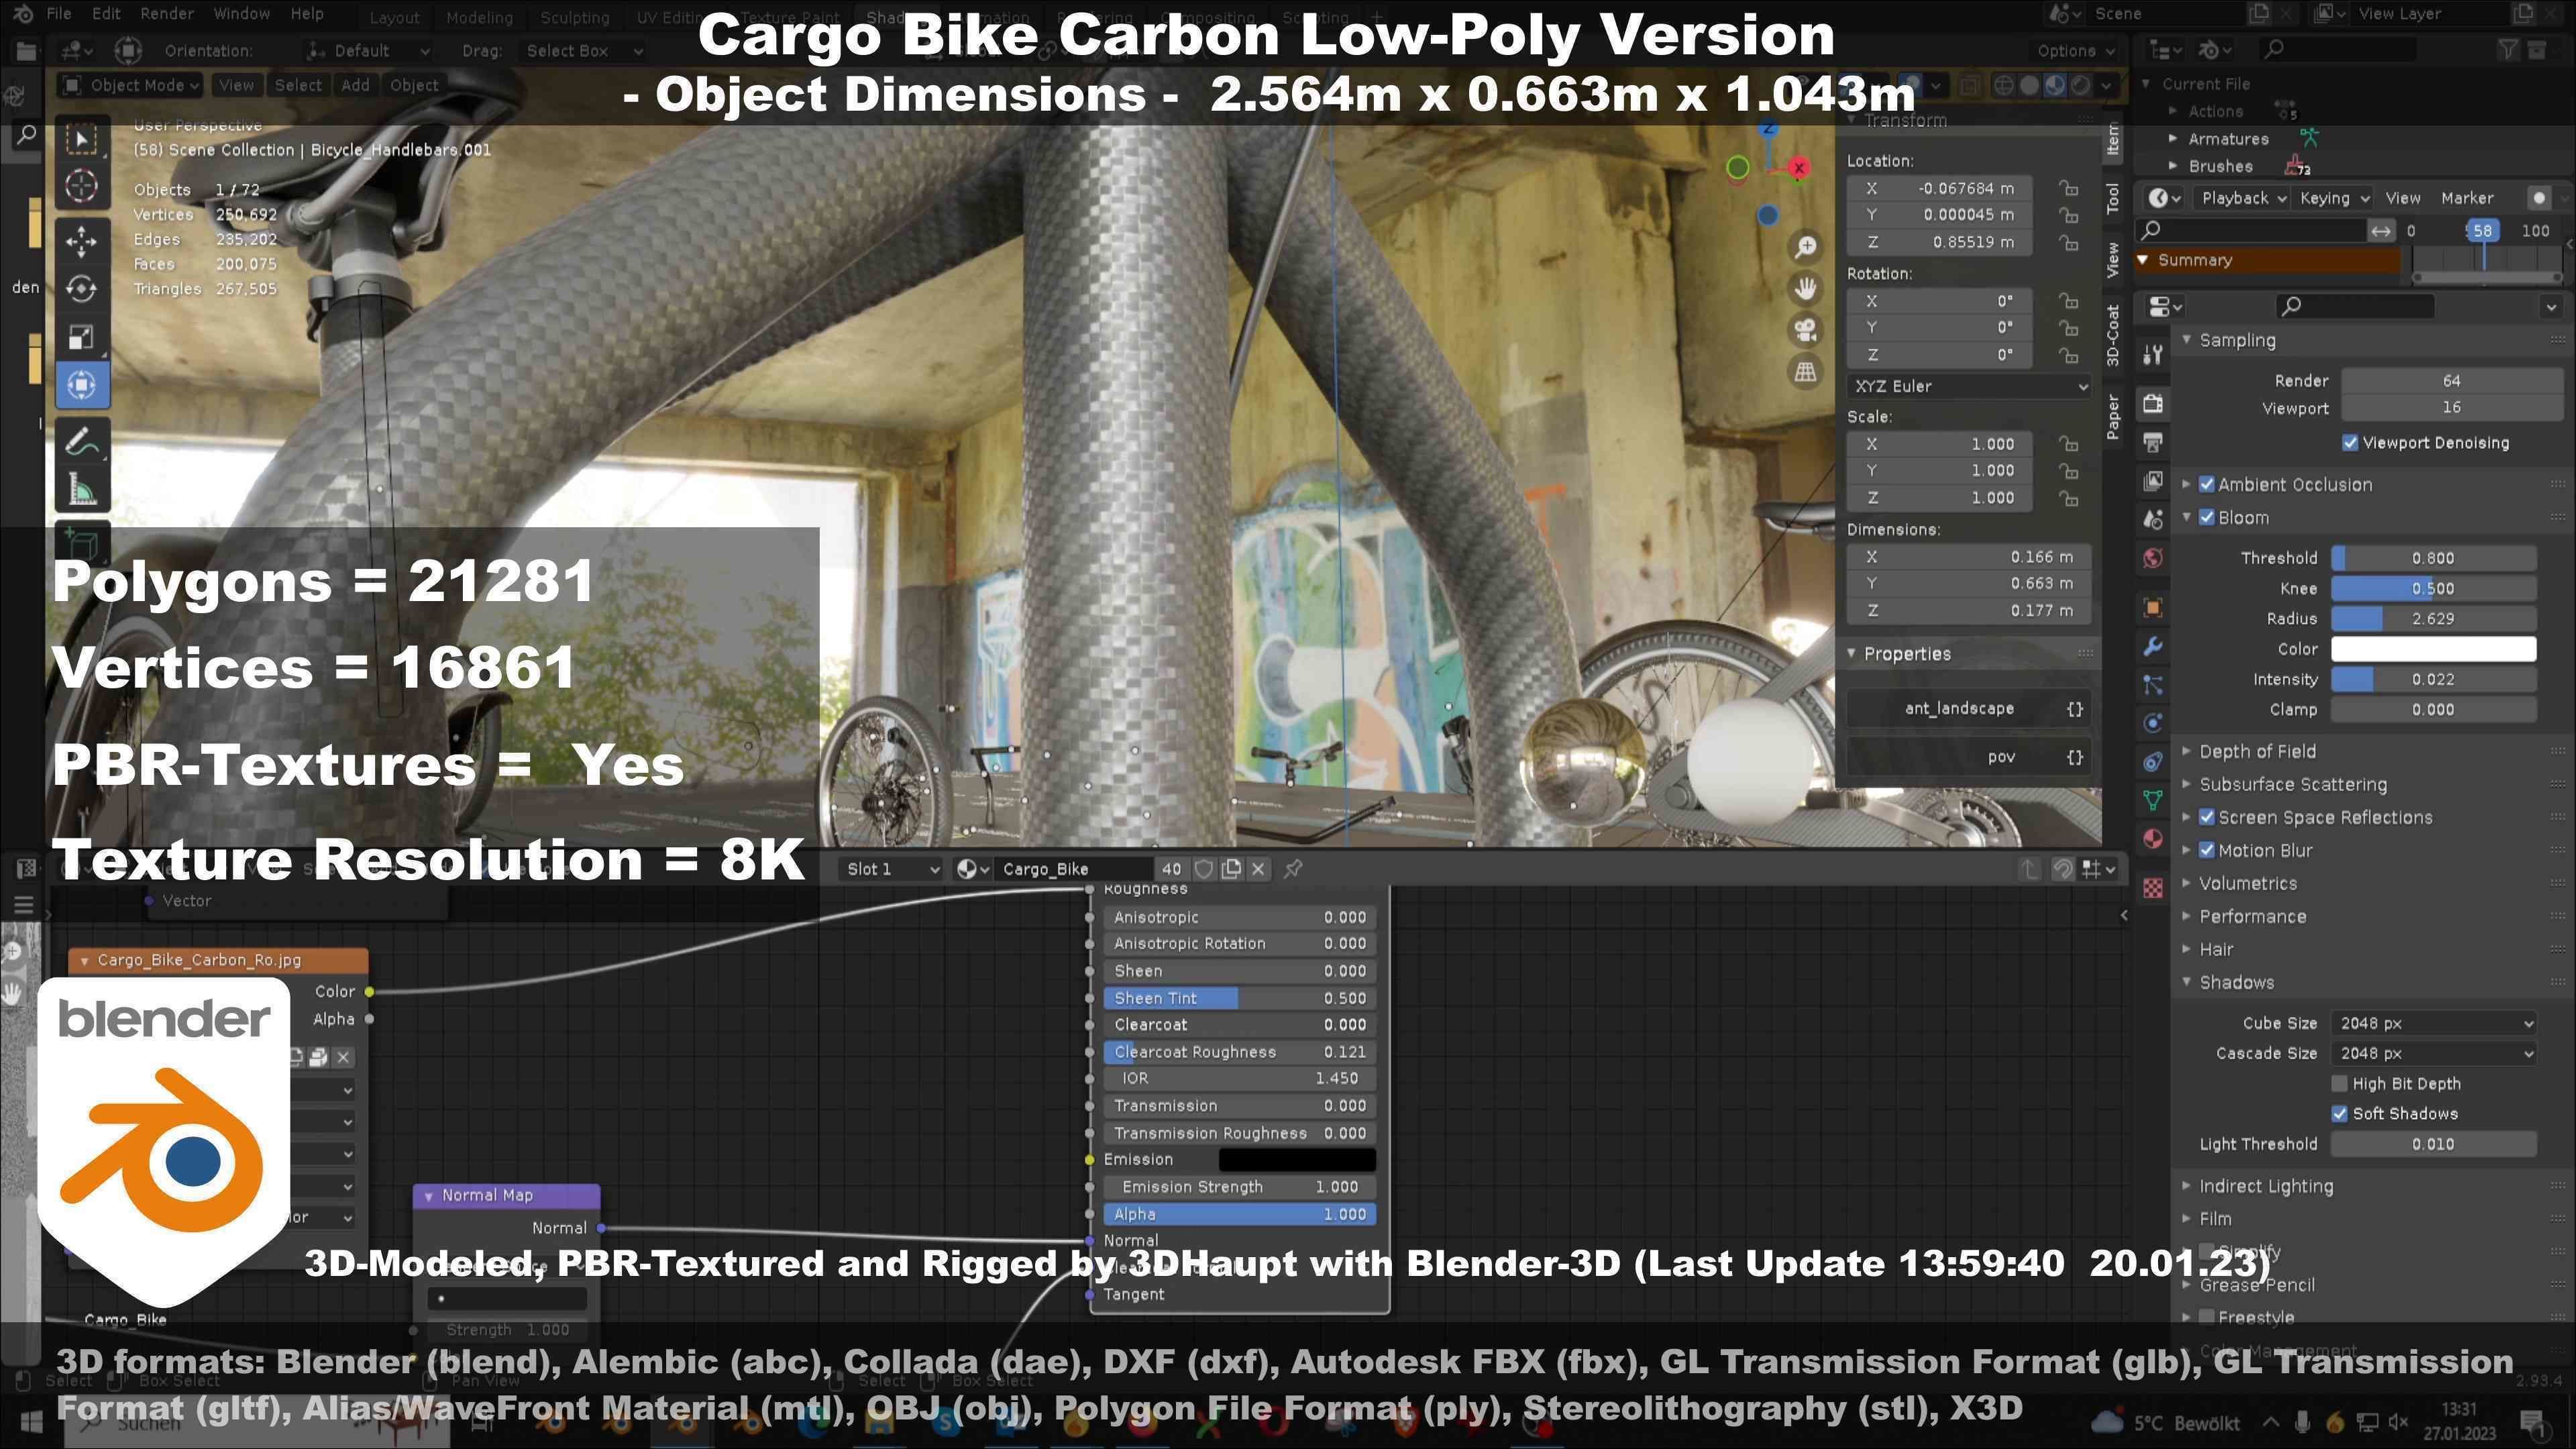The width and height of the screenshot is (2576, 1449).
Task: Expand the Depth of Field panel
Action: coord(2257,752)
